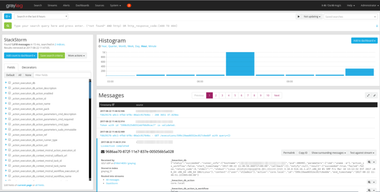This screenshot has height=192, width=380.
Task: Check the _action_execution_db_action_name checkbox
Action: tap(9, 103)
